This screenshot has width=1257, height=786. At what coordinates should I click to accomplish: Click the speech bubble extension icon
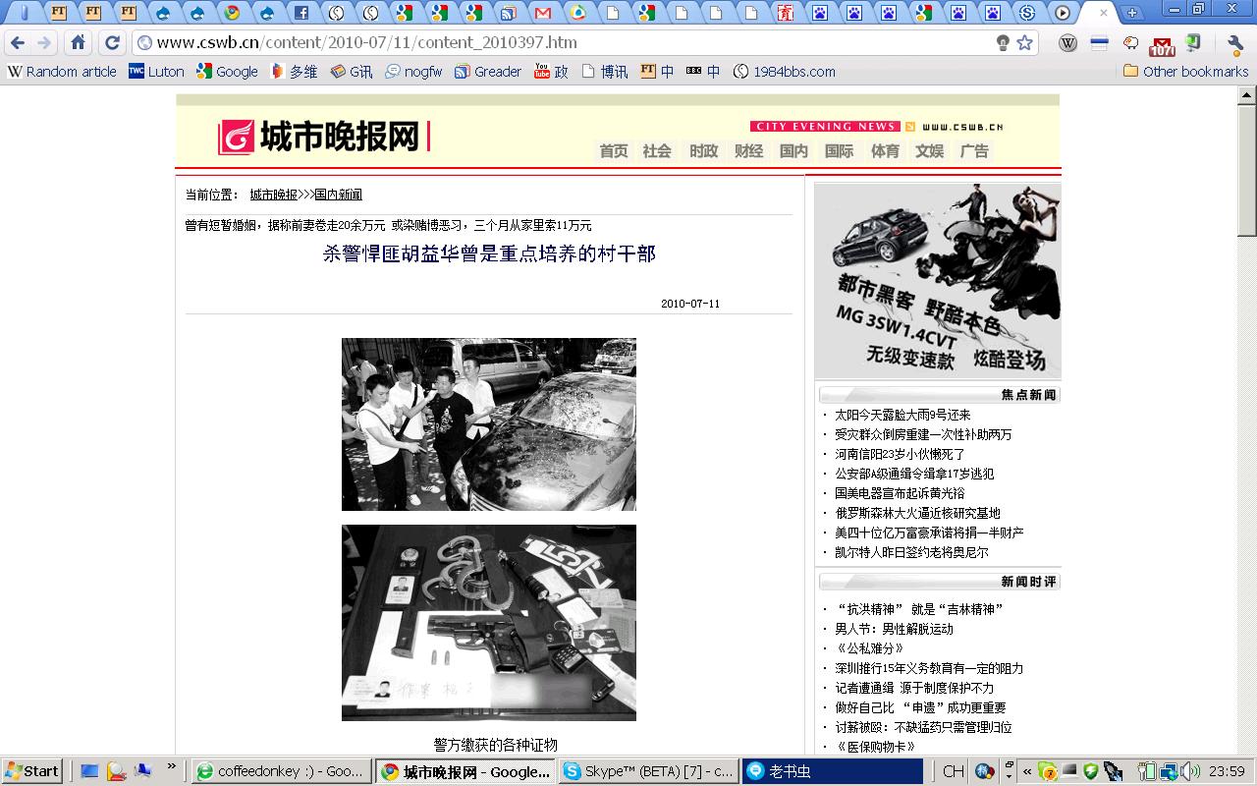(1131, 42)
